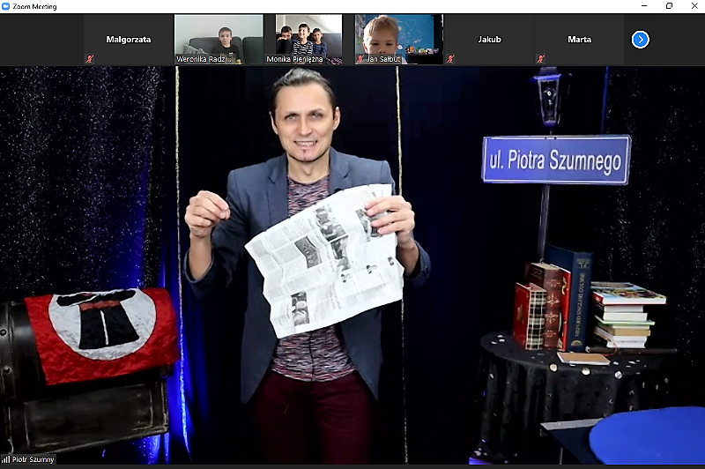Select Monika Pieniężna video thumbnail

pyautogui.click(x=309, y=40)
